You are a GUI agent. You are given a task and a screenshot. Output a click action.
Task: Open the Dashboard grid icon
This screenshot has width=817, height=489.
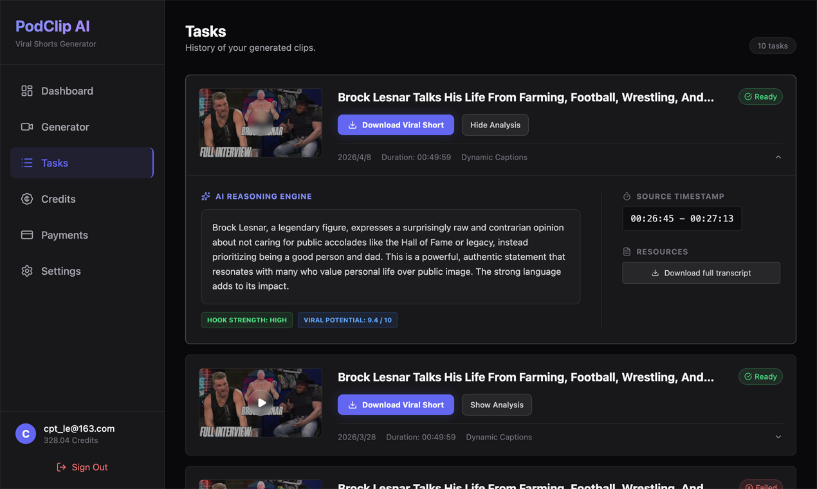point(27,91)
